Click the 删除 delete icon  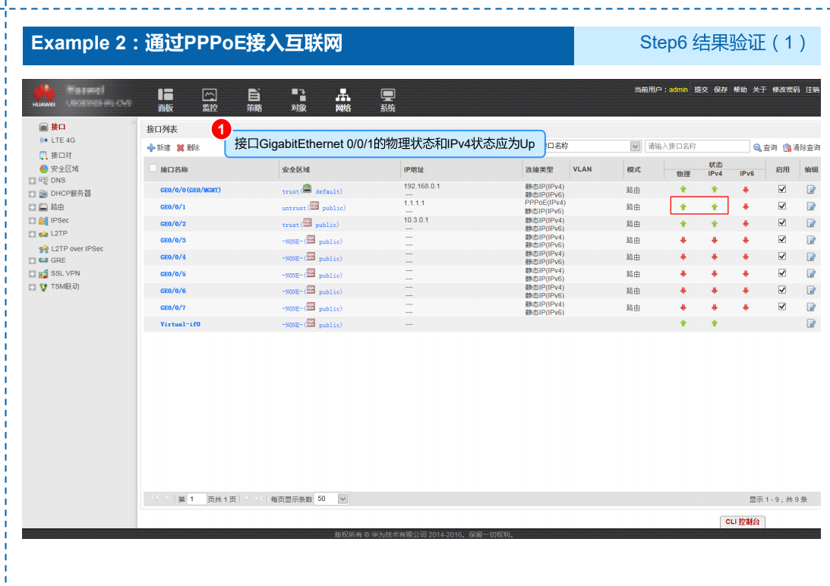click(x=181, y=148)
